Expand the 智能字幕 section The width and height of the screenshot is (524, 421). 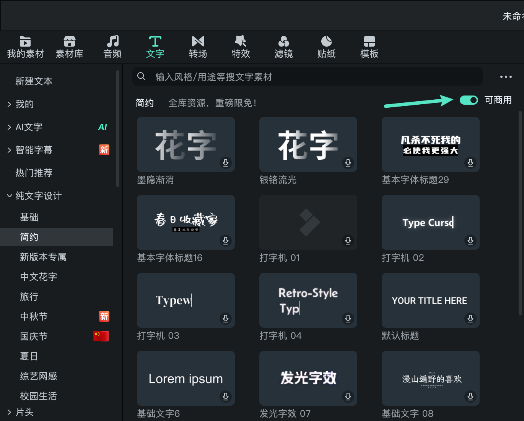point(9,150)
